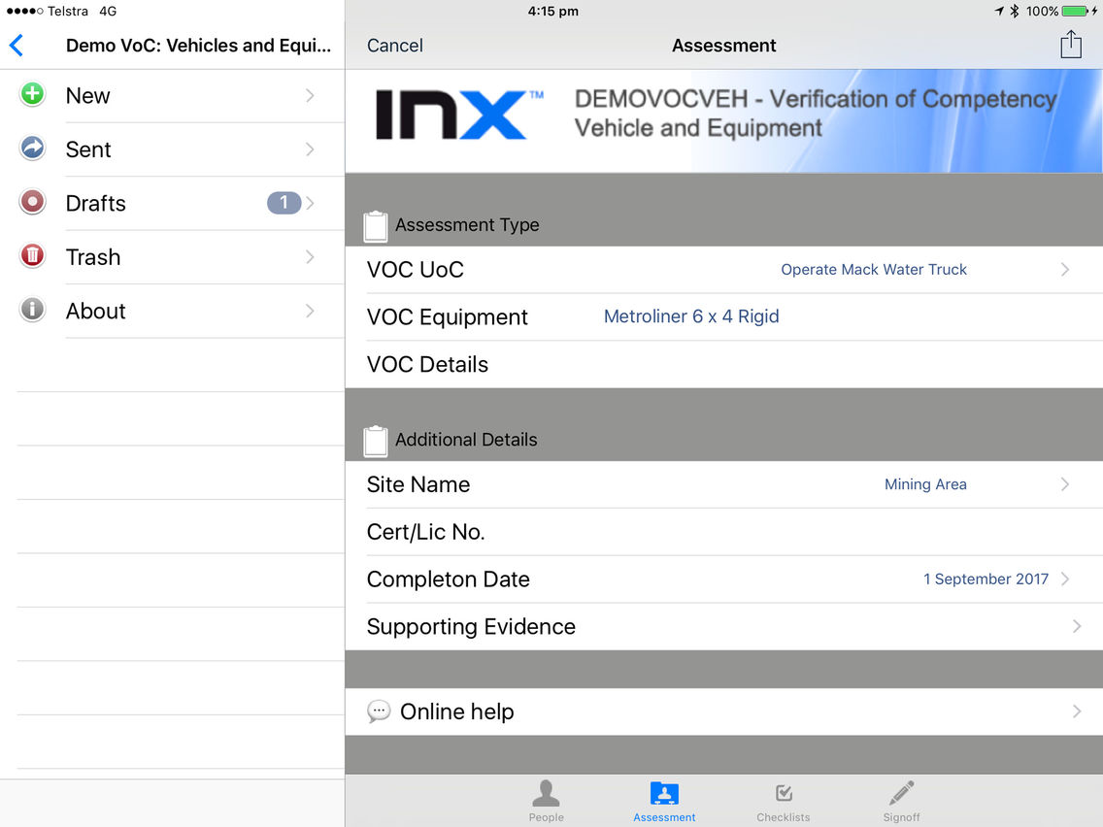Expand the Sent row chevron
Viewport: 1103px width, 827px height.
point(310,149)
